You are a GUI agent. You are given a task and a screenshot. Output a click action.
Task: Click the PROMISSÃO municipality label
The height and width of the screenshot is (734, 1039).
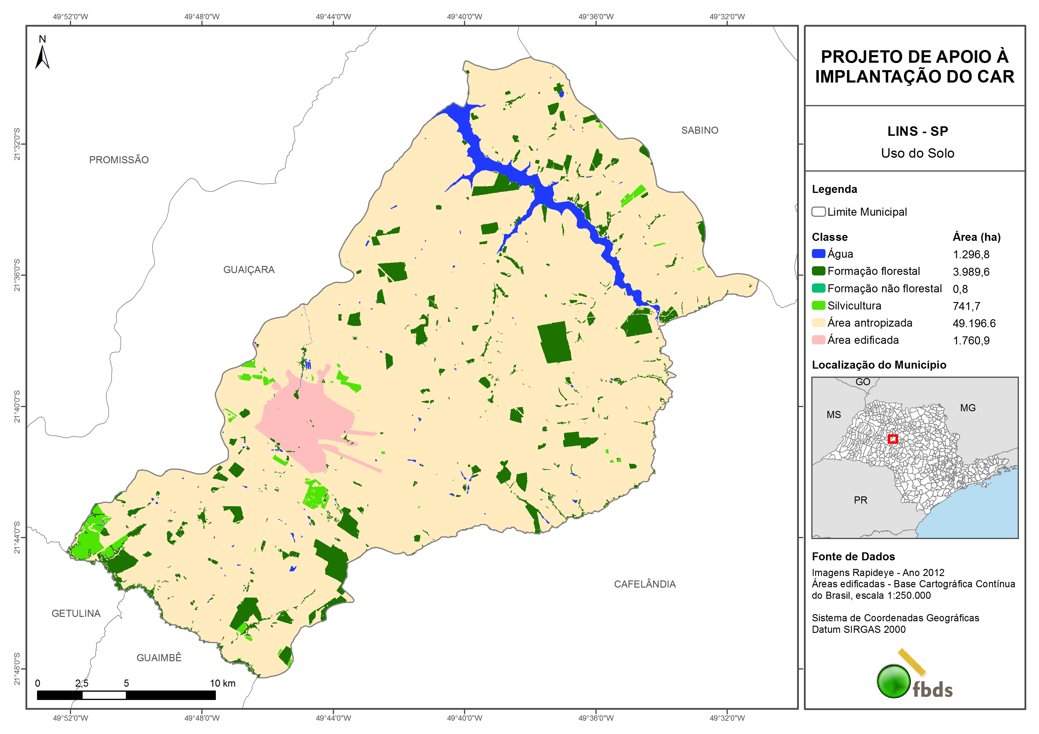[118, 160]
